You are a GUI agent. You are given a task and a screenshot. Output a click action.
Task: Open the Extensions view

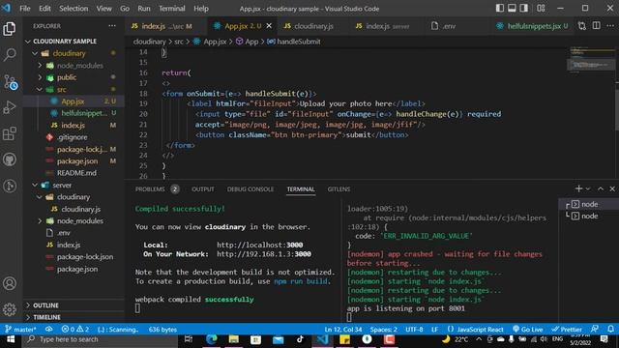click(10, 133)
